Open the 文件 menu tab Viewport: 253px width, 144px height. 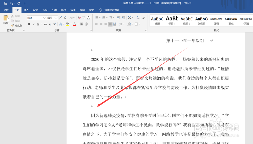pos(6,10)
